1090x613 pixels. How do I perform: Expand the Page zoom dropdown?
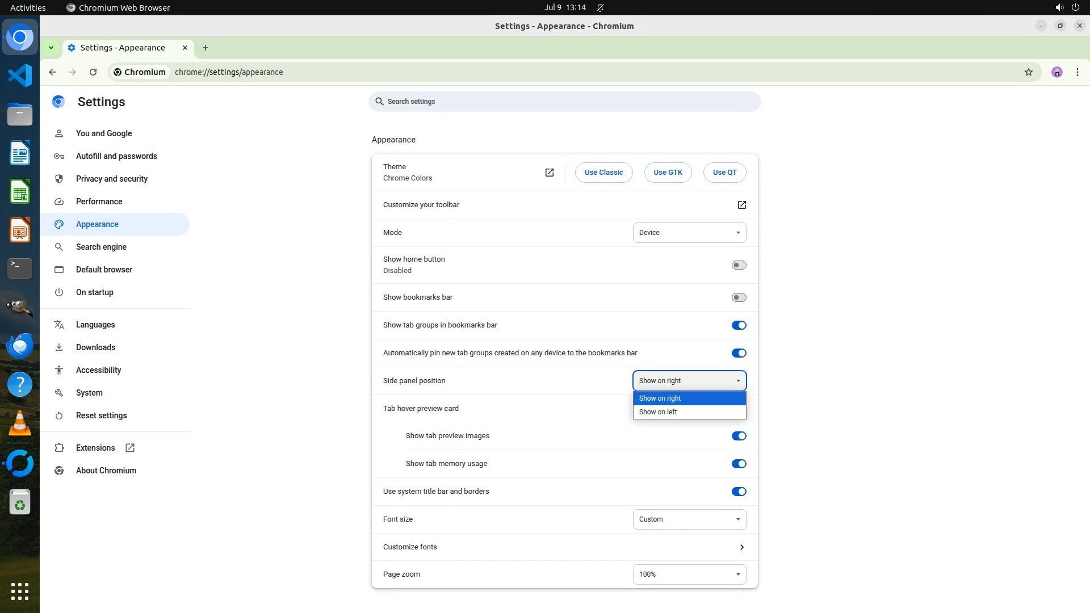tap(689, 574)
